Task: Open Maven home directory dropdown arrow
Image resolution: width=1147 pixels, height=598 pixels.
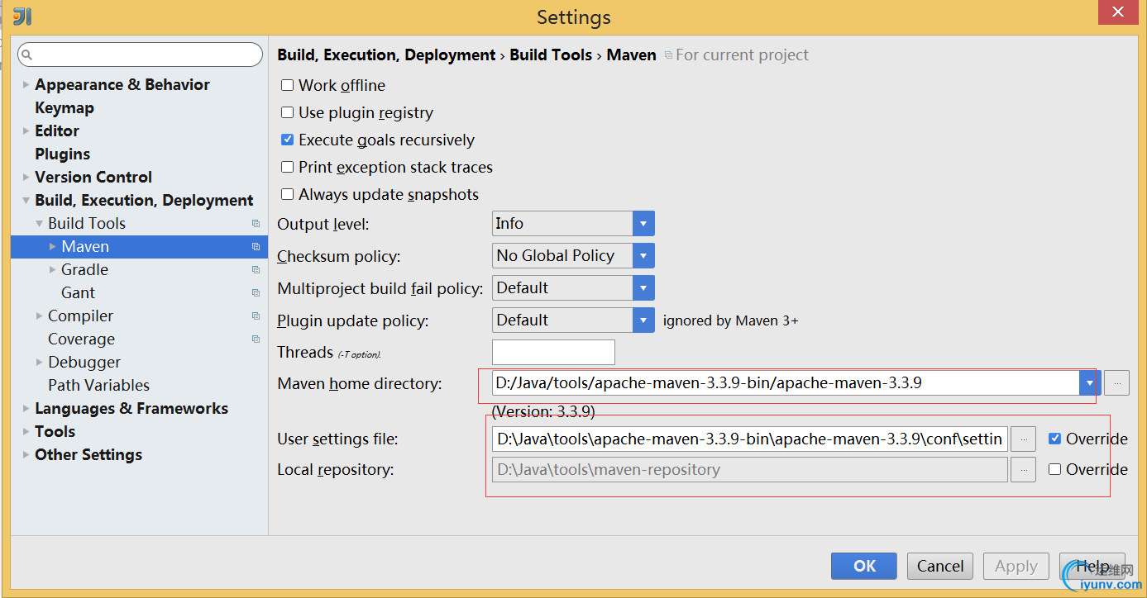Action: (1090, 383)
